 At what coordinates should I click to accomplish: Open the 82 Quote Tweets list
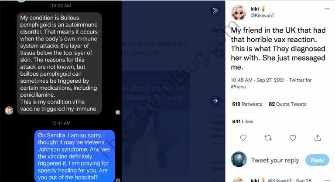(287, 104)
